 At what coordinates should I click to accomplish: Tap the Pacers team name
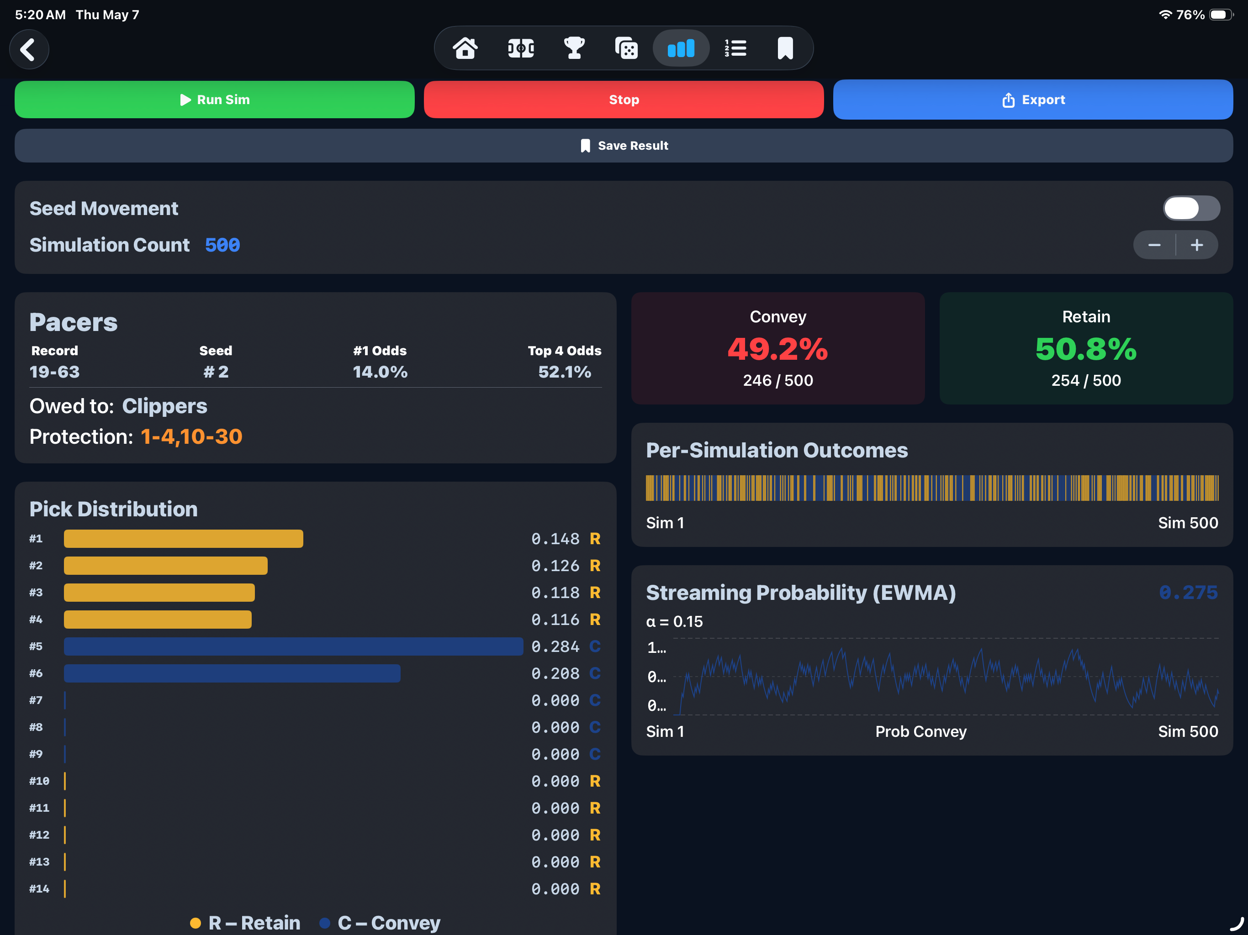click(x=74, y=323)
